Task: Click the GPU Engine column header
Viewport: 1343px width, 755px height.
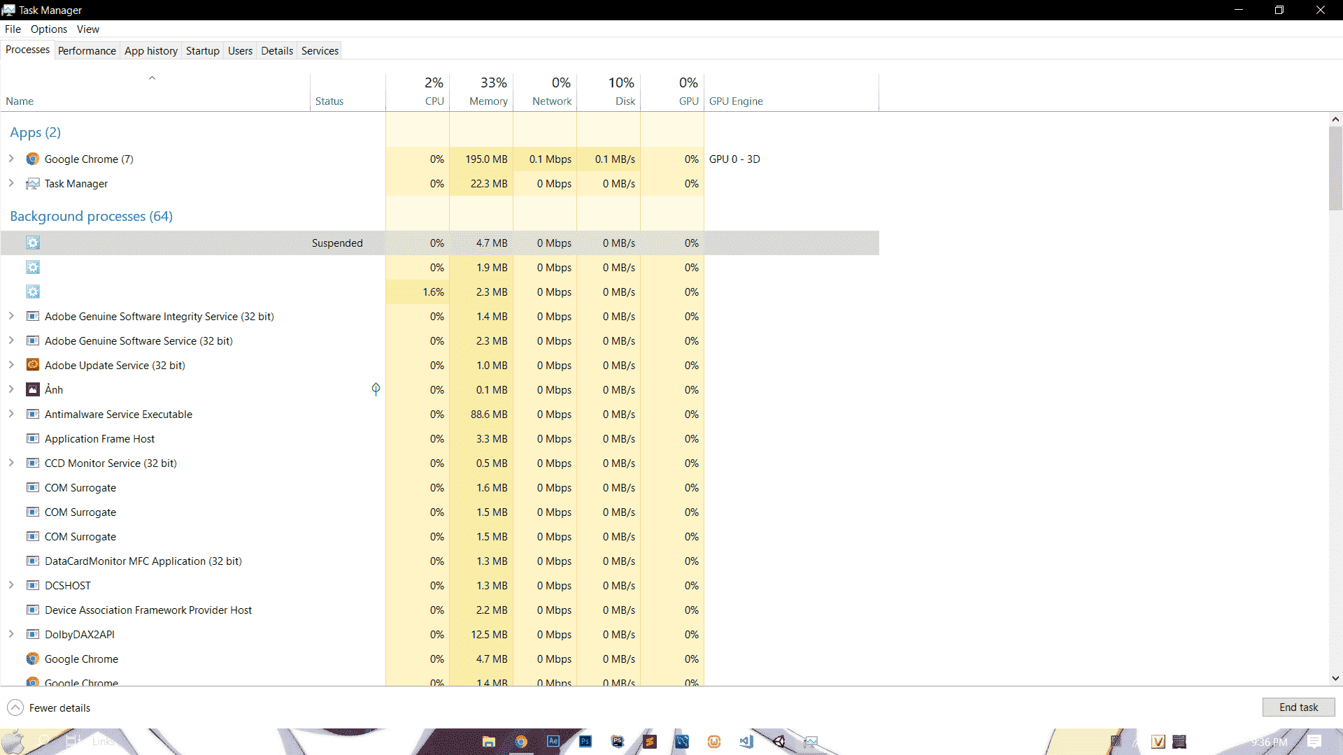Action: [791, 92]
